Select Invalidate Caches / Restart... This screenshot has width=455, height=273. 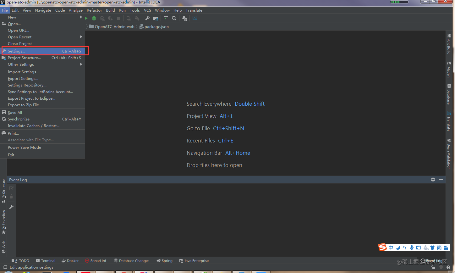43,126
